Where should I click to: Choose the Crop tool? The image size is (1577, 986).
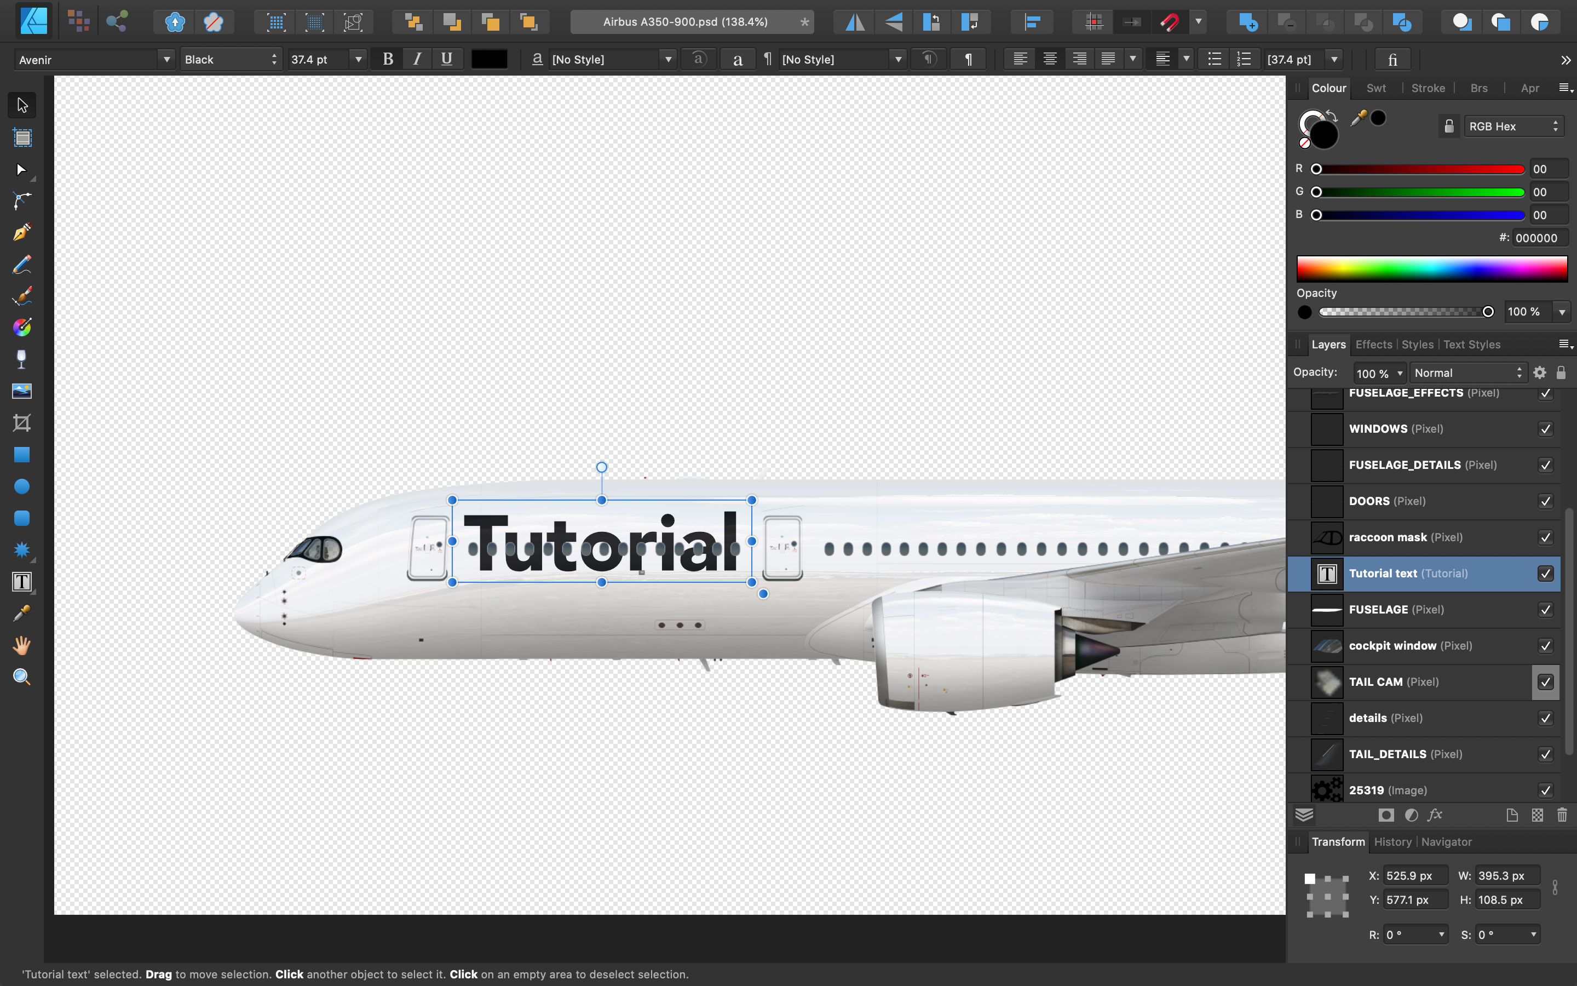(x=22, y=423)
